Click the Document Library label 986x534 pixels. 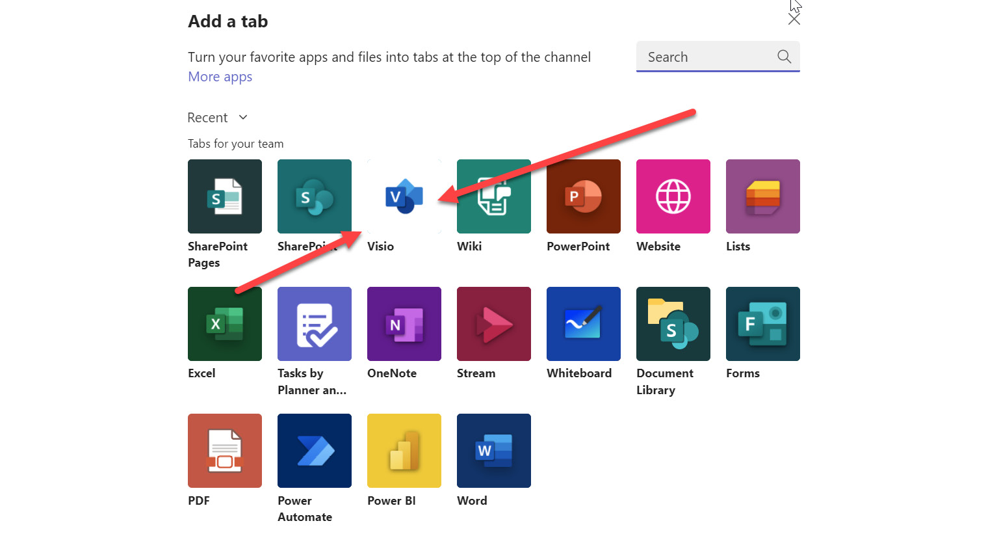coord(665,382)
